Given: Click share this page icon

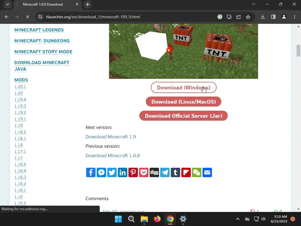Looking at the screenshot, I should point(239,17).
